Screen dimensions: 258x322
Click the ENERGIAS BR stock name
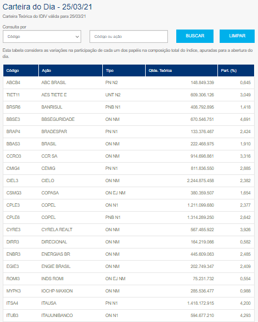click(56, 254)
